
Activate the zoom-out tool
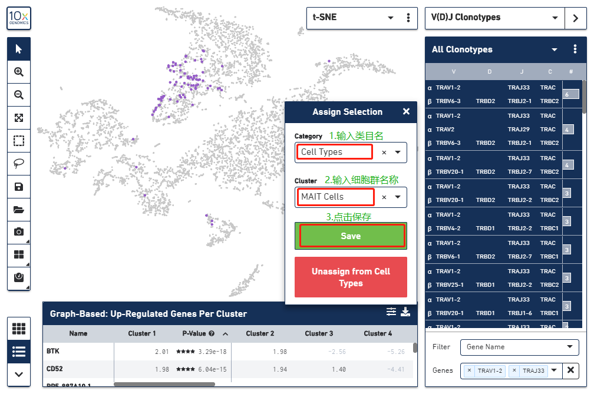coord(18,95)
